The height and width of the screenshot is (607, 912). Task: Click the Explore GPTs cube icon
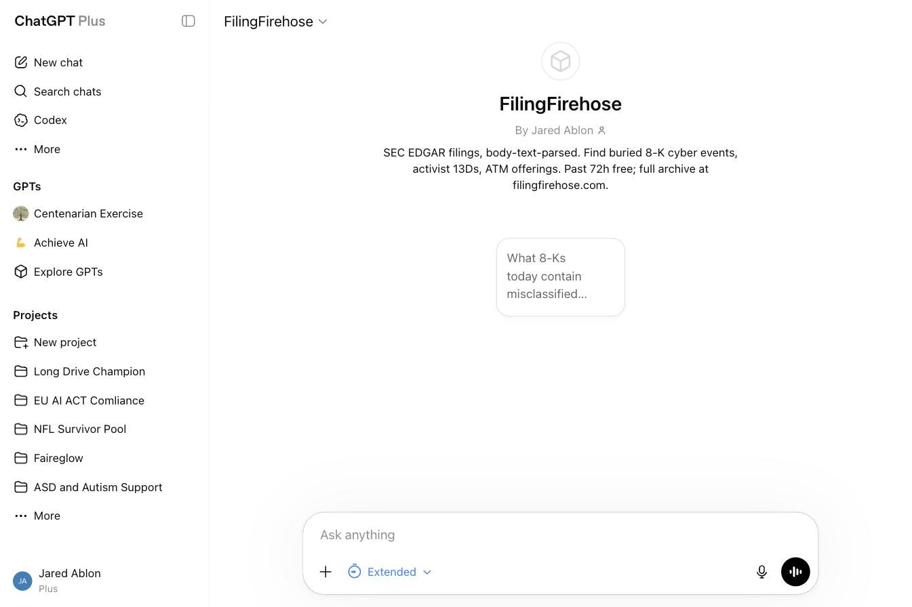click(x=21, y=272)
